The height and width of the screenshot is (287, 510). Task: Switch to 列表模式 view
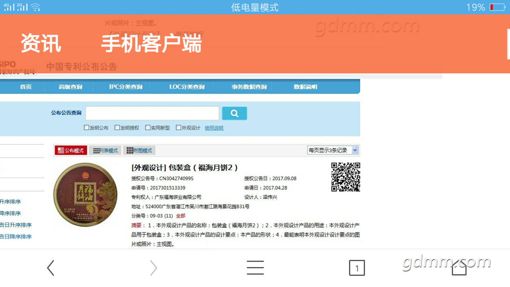pos(105,150)
